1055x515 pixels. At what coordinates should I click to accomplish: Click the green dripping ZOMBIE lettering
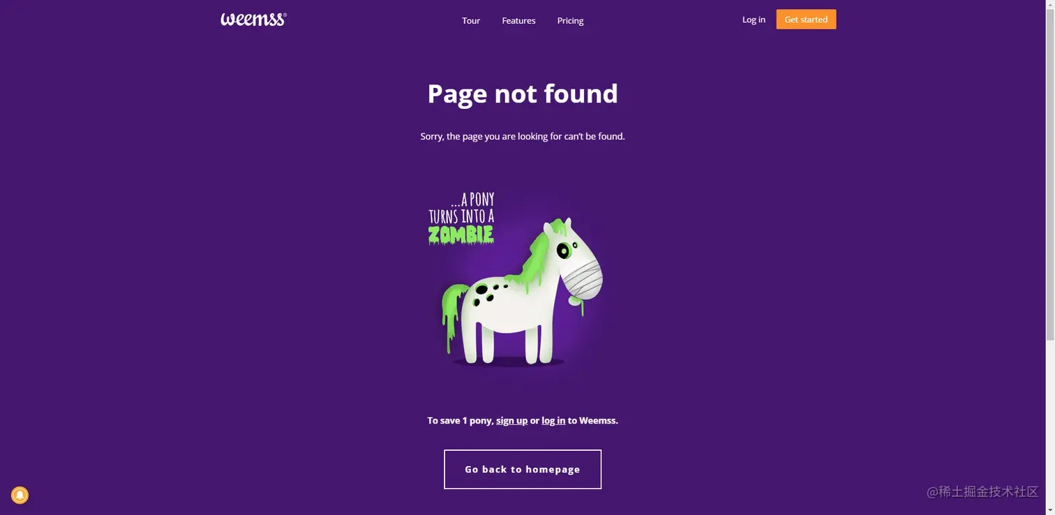point(461,234)
